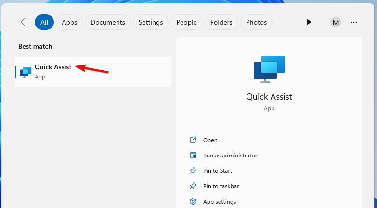Select the All filter tab
Screen dimensions: 377x208
click(x=44, y=22)
